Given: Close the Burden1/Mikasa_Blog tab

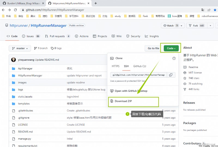Looking at the screenshot, I should click(x=43, y=3).
